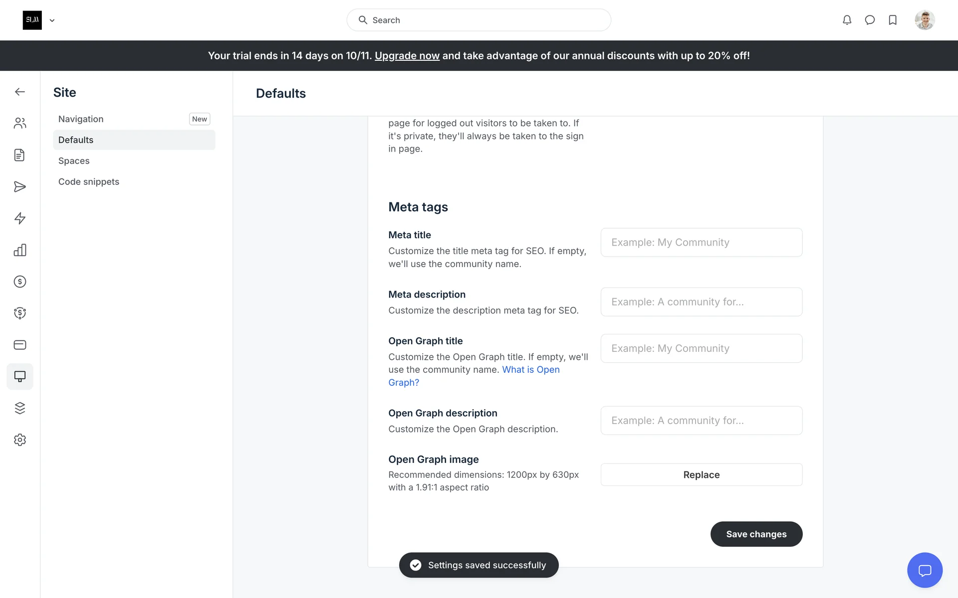Click Save changes button
This screenshot has width=958, height=598.
click(x=756, y=534)
